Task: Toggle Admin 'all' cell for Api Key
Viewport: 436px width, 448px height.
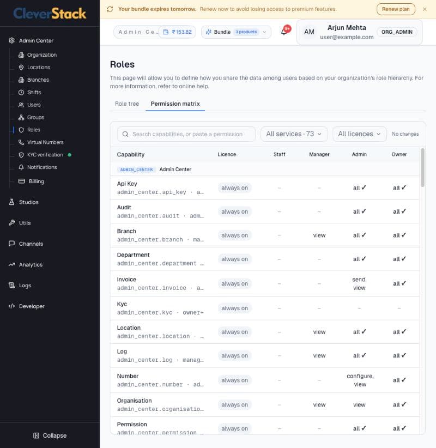Action: point(359,187)
